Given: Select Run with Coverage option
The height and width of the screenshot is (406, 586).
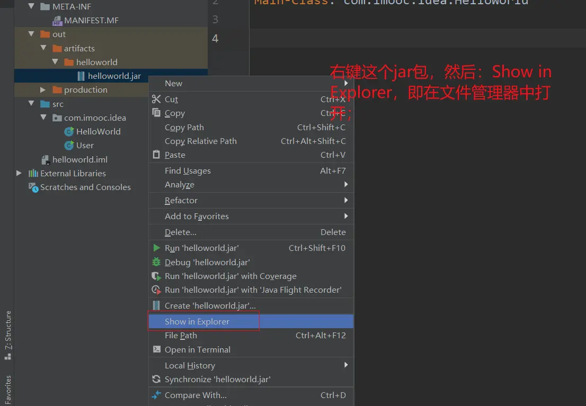Looking at the screenshot, I should click(x=230, y=276).
